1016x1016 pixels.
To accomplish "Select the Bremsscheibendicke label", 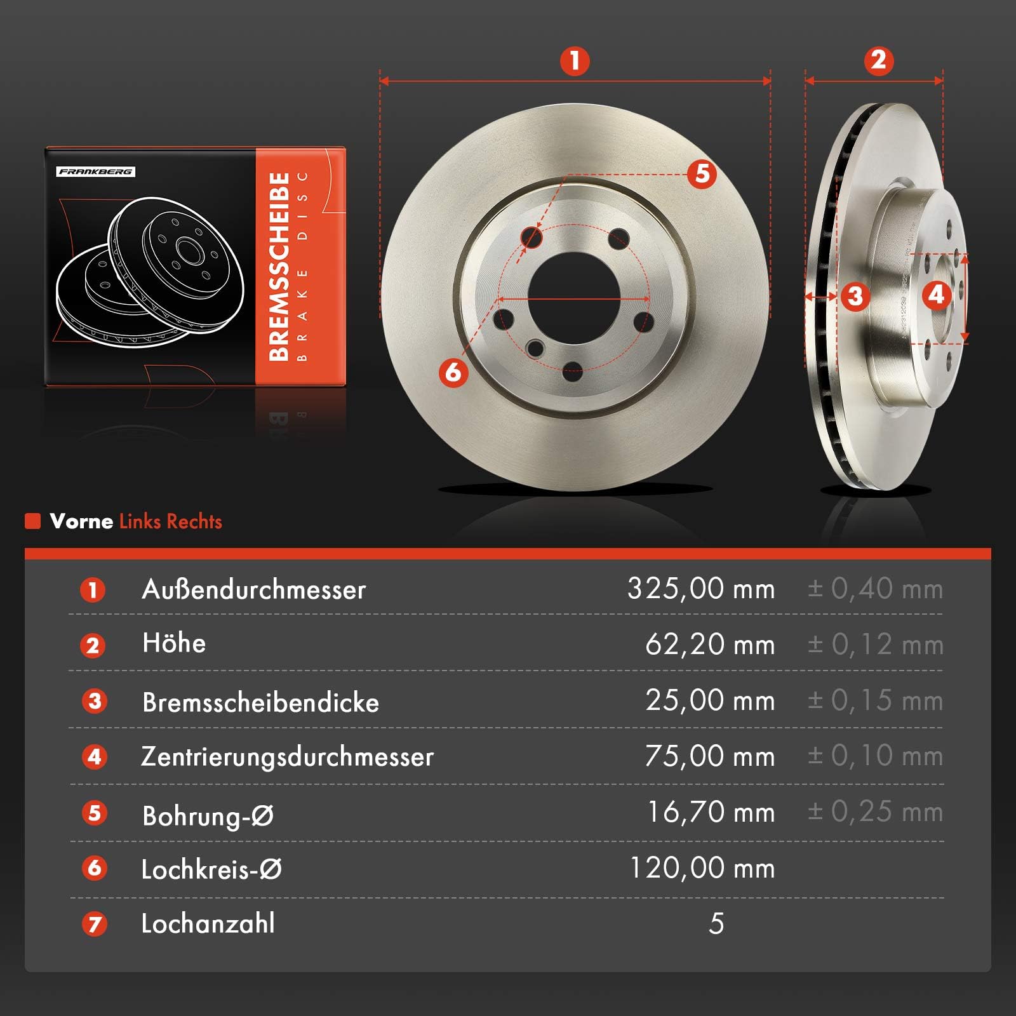I will click(x=260, y=702).
